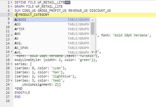
Task: Collapse the fold arrow at line 16
Action: point(12,52)
